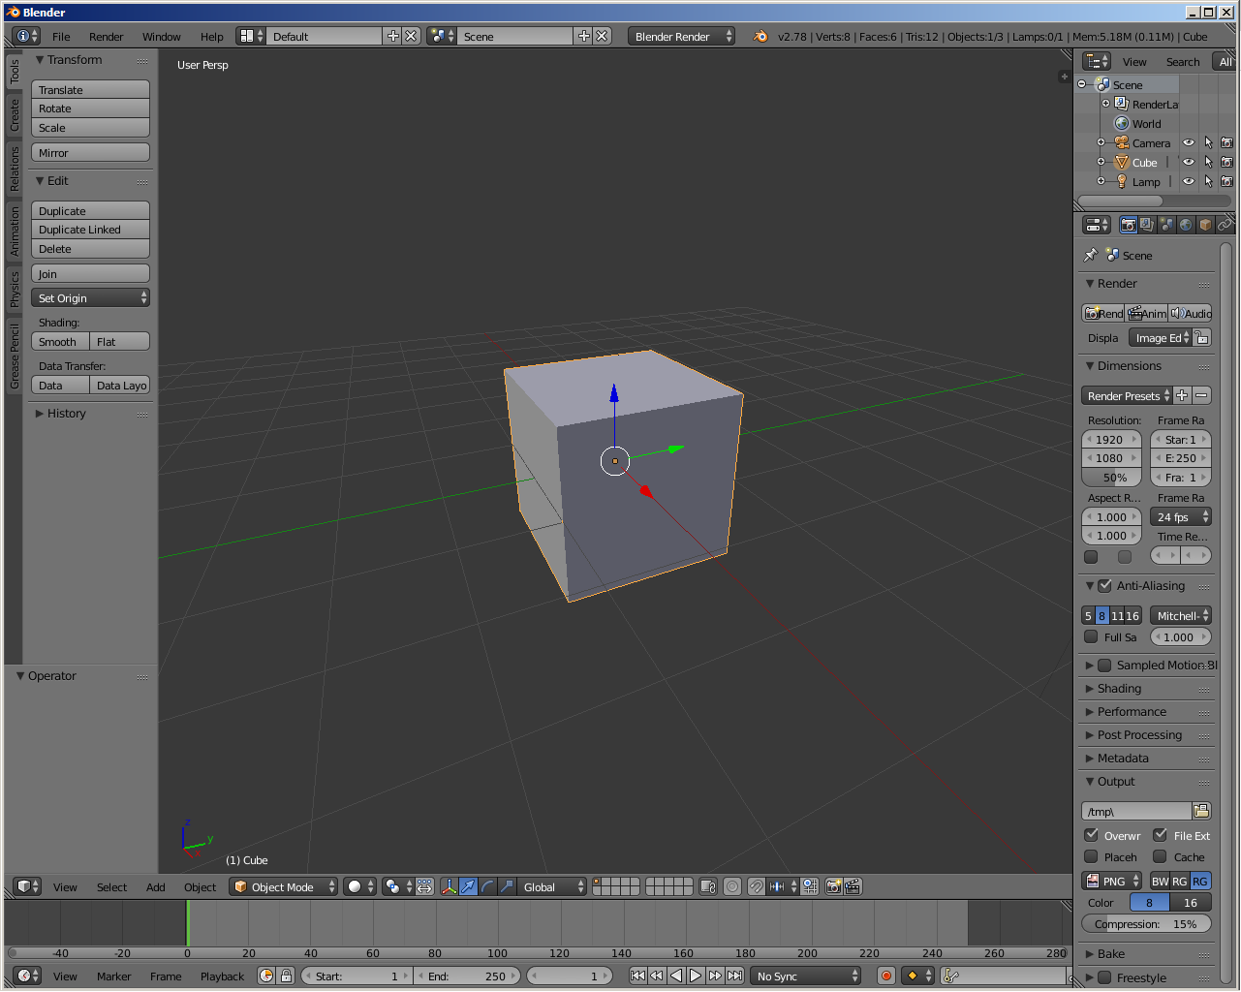1241x992 pixels.
Task: Toggle the File Extensions checkbox
Action: pyautogui.click(x=1160, y=835)
